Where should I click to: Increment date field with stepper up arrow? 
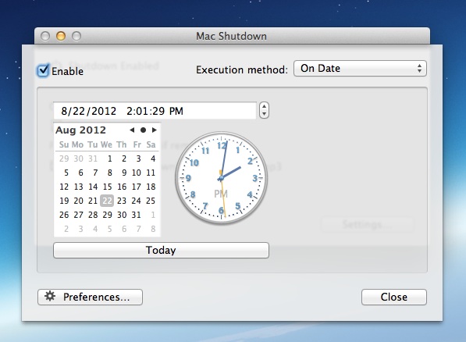264,107
